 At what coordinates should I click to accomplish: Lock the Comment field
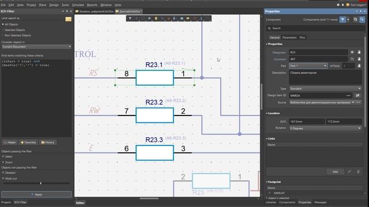click(x=359, y=59)
